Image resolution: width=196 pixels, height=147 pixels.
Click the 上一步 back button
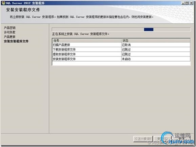pos(143,139)
